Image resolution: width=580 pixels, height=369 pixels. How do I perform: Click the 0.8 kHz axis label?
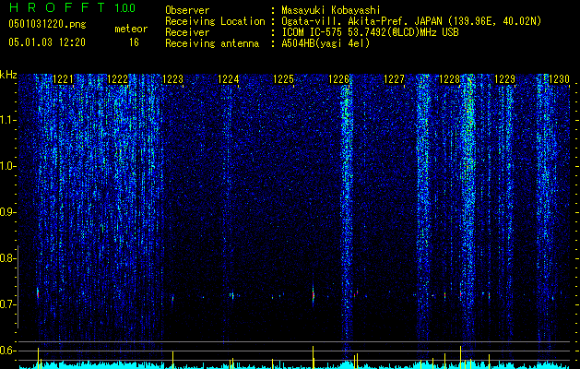(7, 258)
